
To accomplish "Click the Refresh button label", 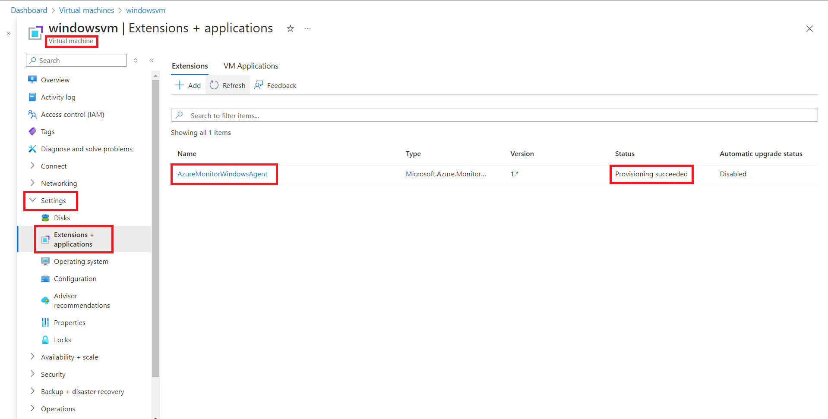I will (234, 85).
